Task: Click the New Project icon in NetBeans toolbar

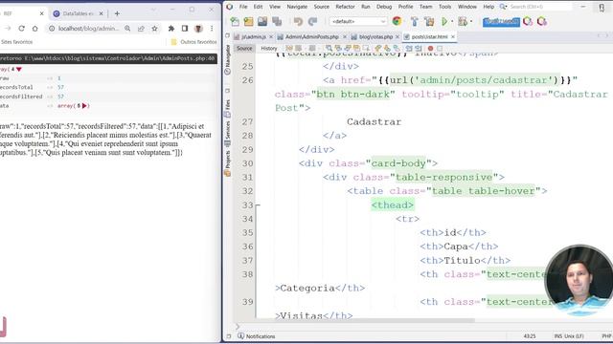Action: tap(248, 21)
